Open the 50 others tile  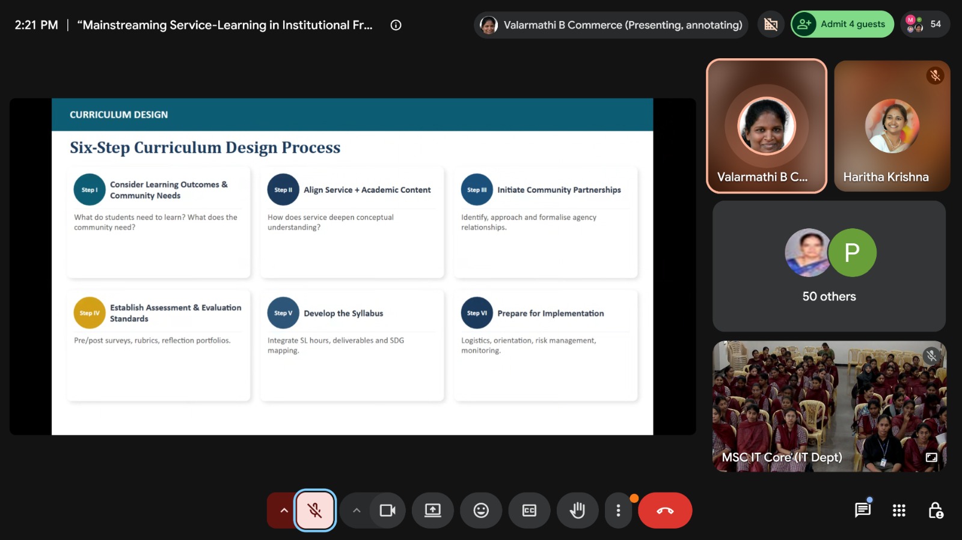pos(829,266)
